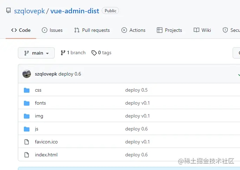Click szqlovepk's commit avatar
This screenshot has width=240, height=170.
[27, 74]
